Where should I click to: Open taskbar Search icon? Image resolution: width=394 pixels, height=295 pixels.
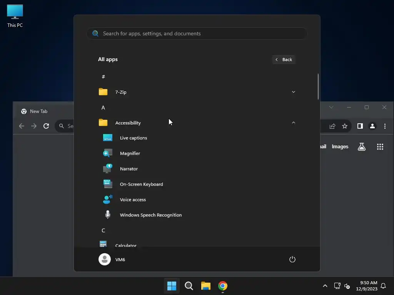[x=189, y=286]
